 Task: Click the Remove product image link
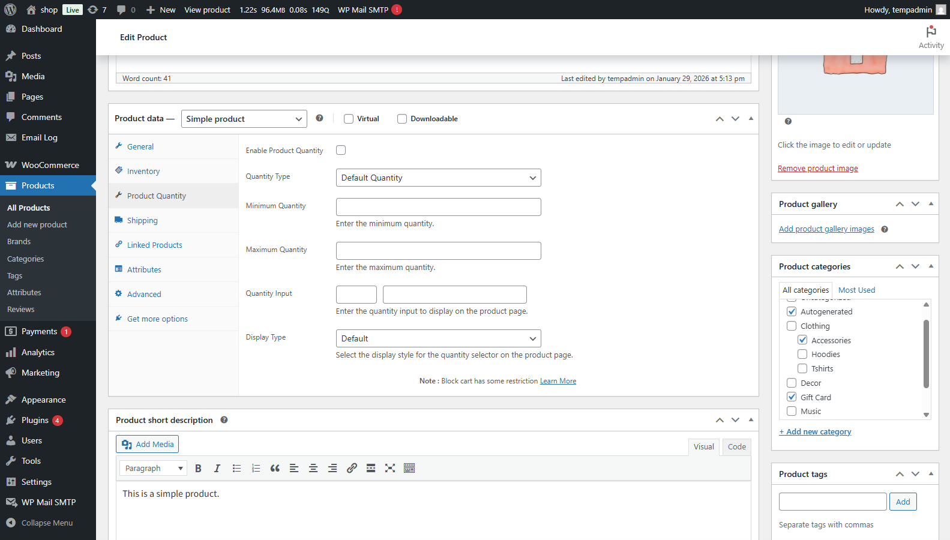tap(817, 169)
